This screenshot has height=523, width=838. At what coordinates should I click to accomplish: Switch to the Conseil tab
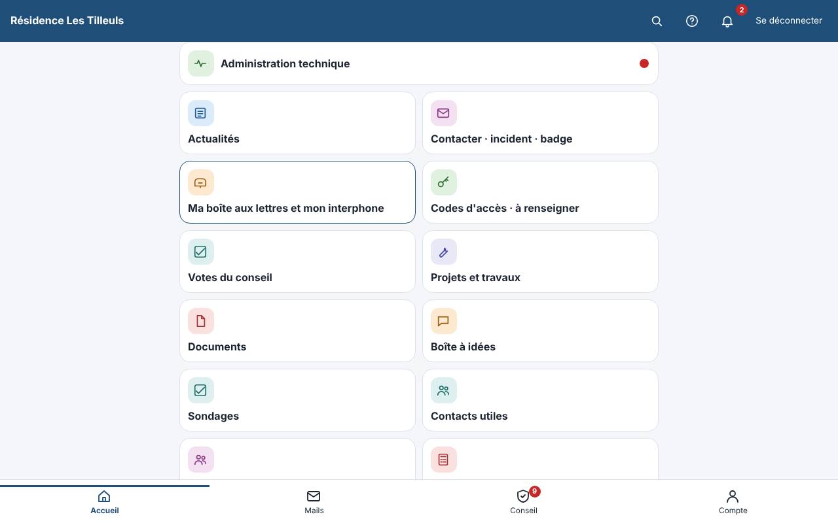pos(524,502)
